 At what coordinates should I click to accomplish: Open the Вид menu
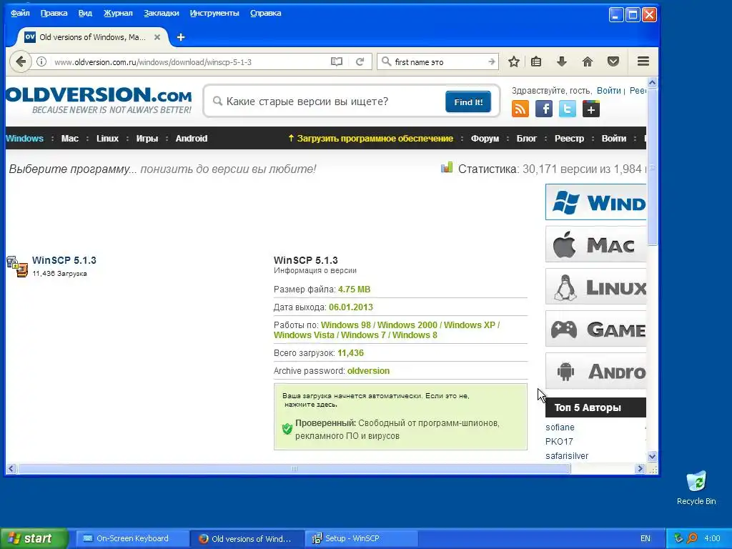pos(85,13)
